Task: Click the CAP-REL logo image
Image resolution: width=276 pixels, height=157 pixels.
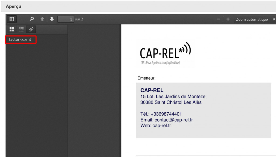Action: click(x=165, y=53)
